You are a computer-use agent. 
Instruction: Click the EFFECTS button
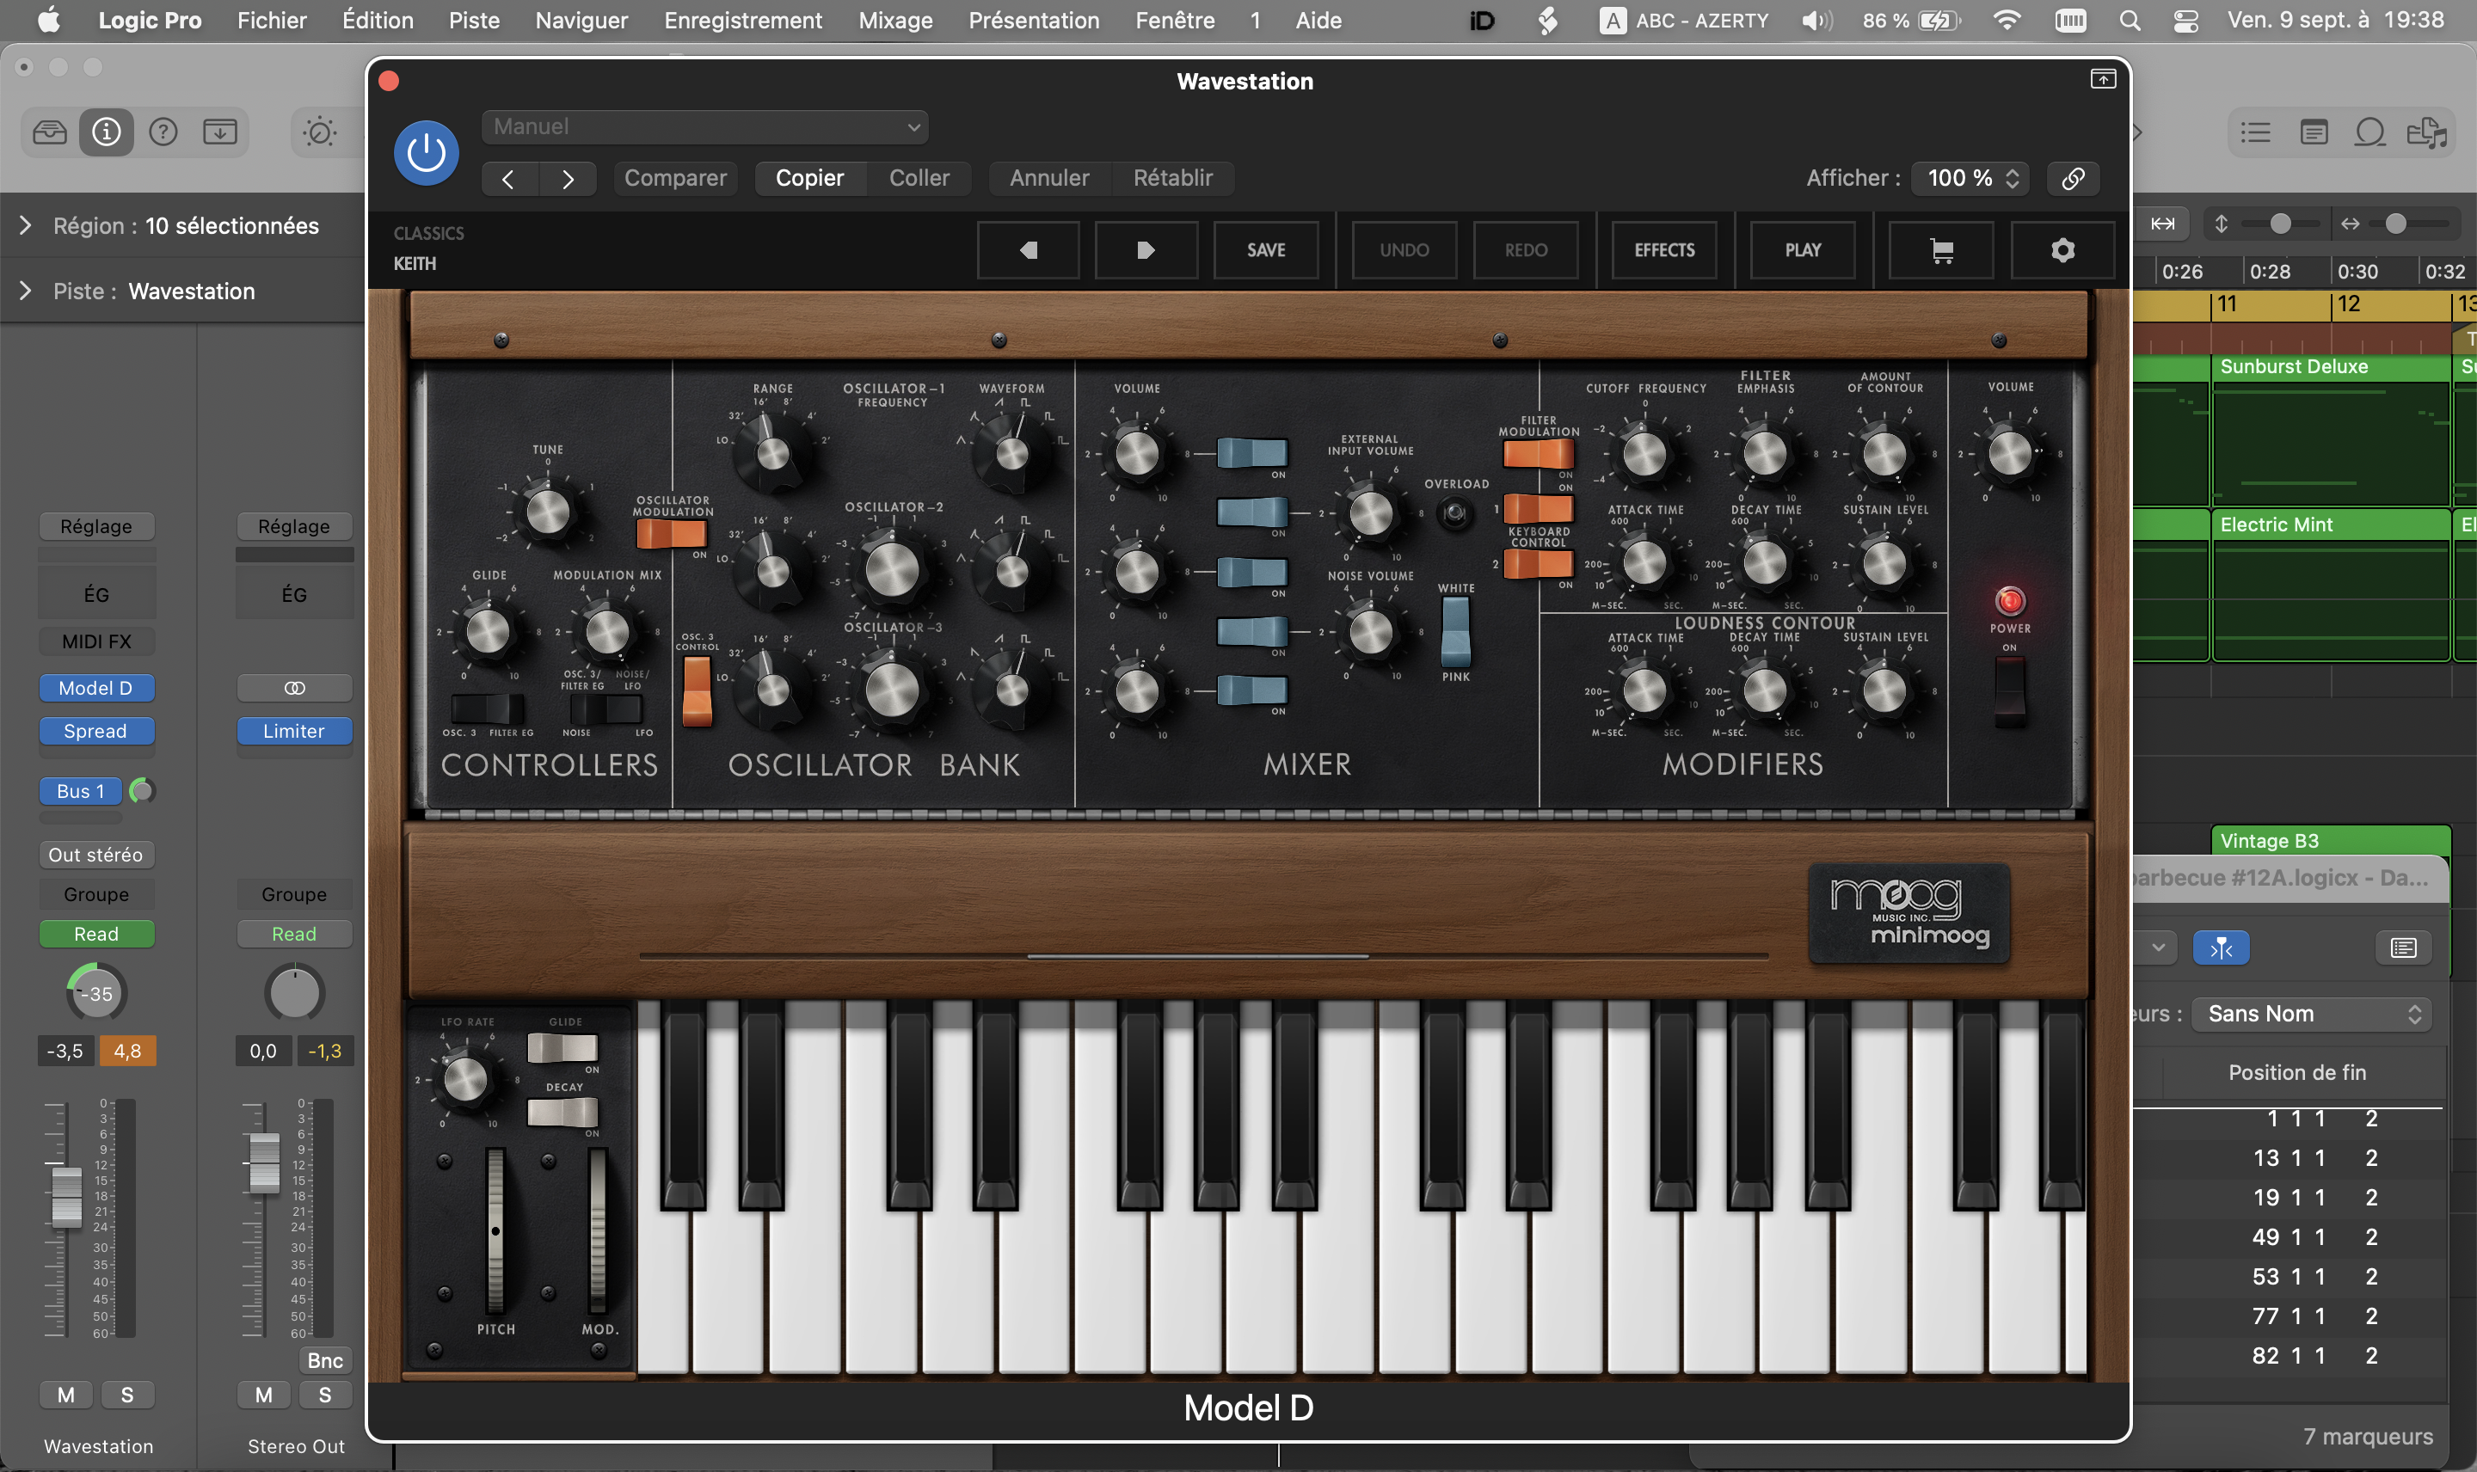1663,250
